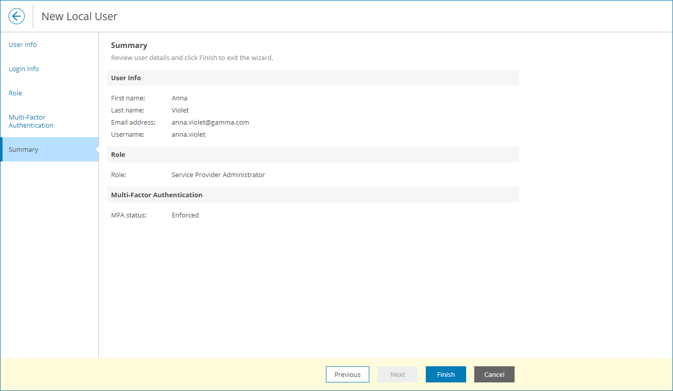Navigate to the User Info step

(22, 44)
